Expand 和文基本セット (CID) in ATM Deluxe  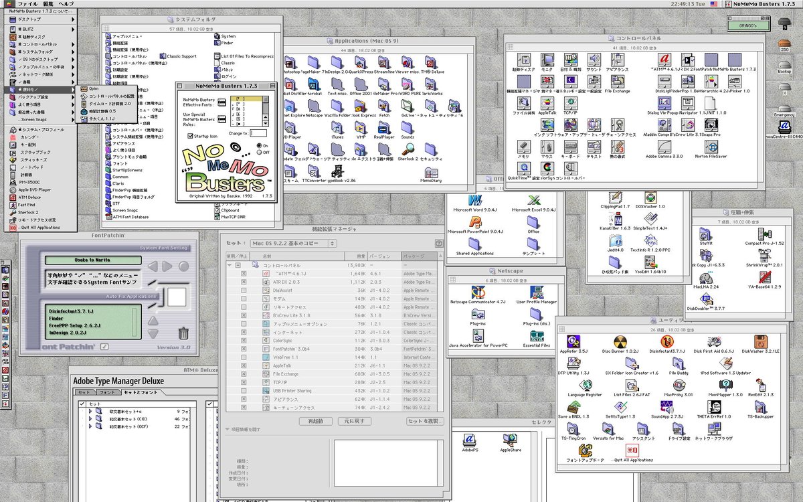click(x=90, y=419)
